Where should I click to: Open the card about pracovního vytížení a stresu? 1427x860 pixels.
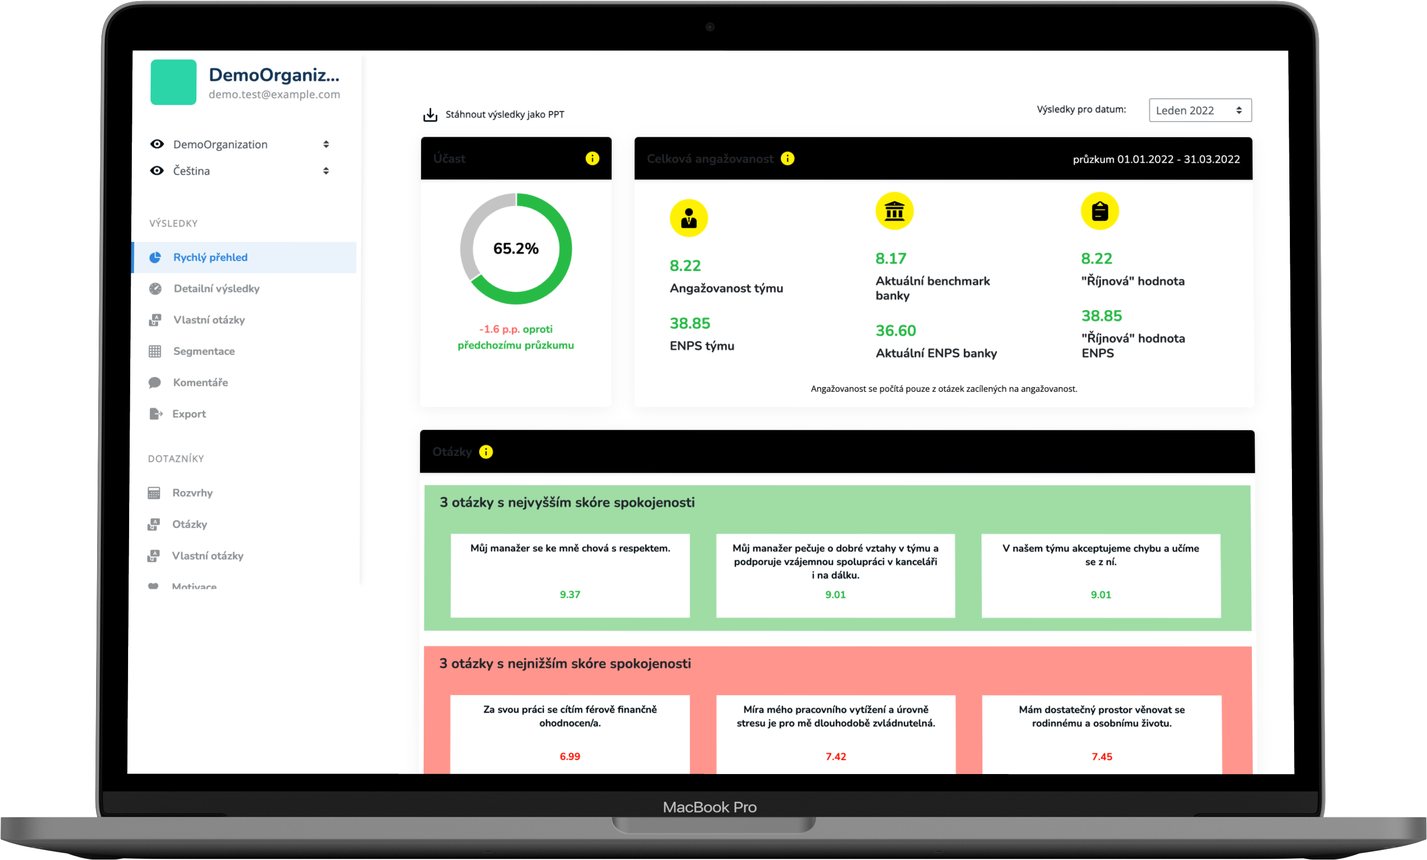click(x=836, y=735)
